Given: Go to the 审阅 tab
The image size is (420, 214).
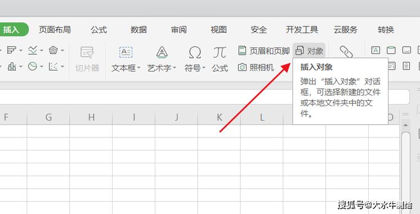Looking at the screenshot, I should (178, 29).
